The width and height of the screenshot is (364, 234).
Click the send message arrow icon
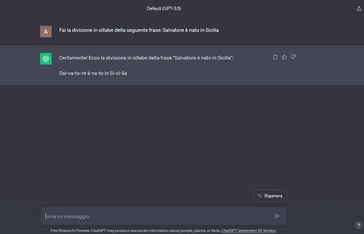[x=277, y=216]
